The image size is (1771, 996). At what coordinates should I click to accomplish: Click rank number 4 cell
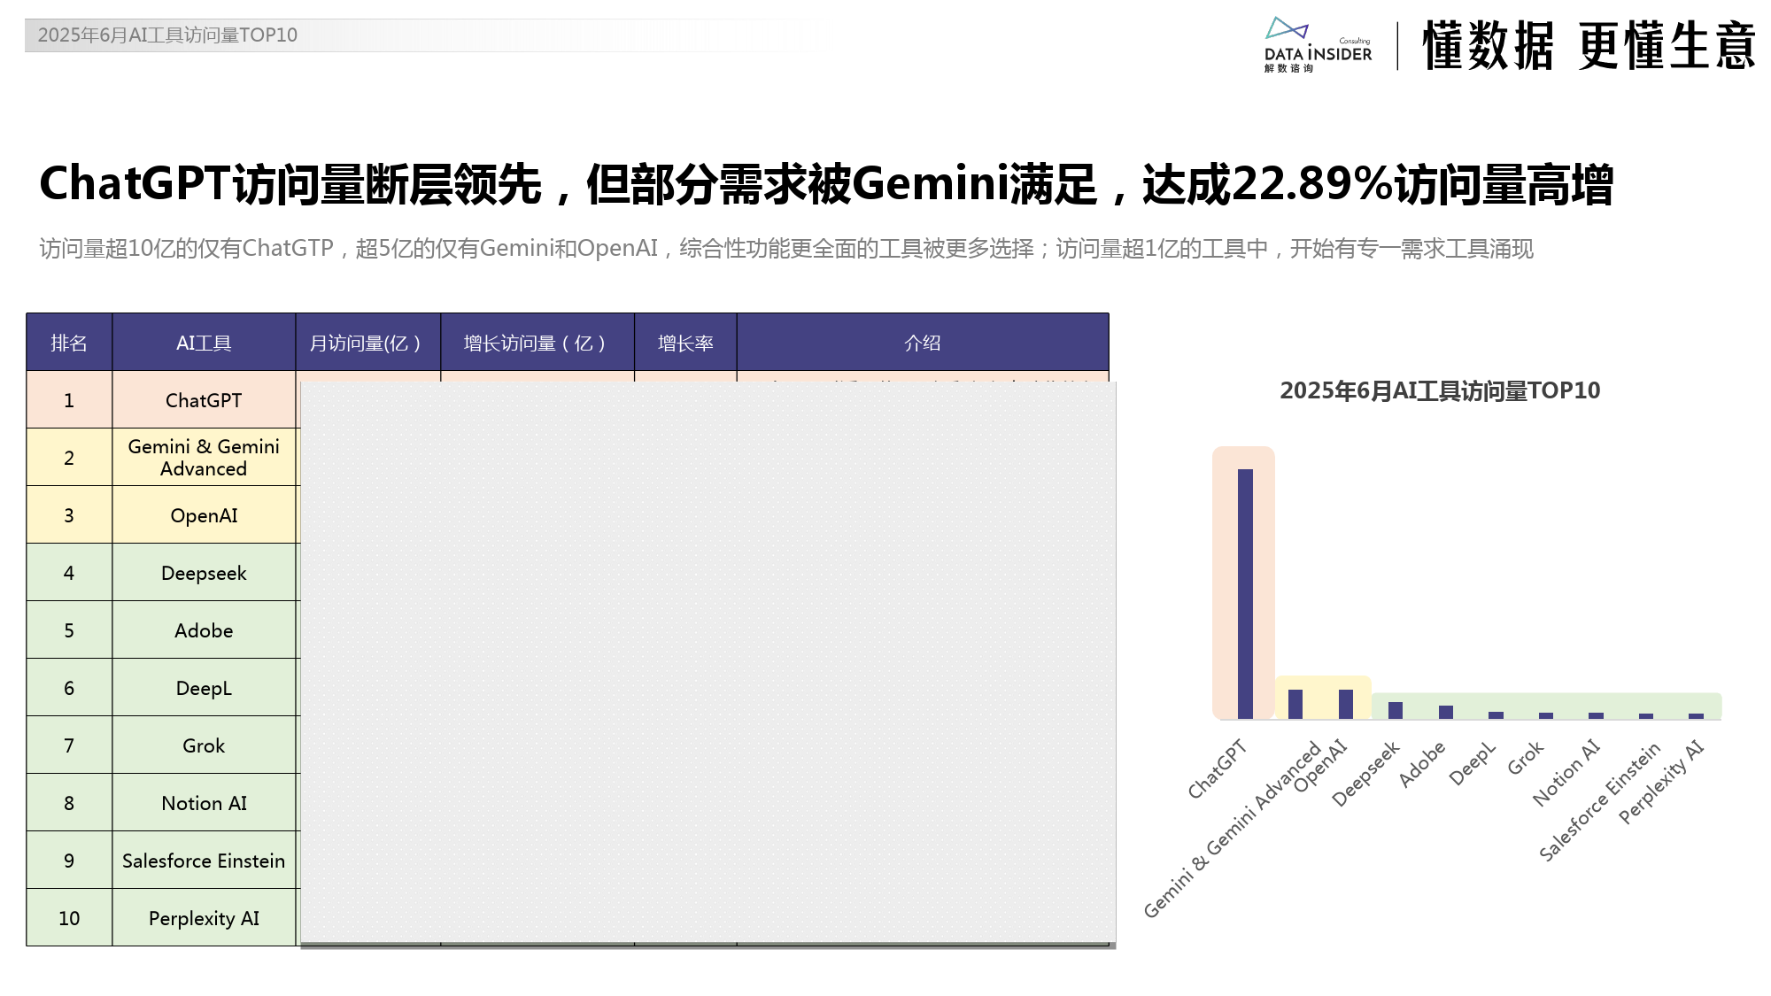tap(69, 573)
